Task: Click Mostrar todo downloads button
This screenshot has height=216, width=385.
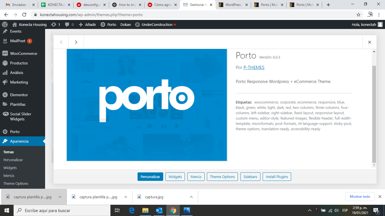Action: 360,197
